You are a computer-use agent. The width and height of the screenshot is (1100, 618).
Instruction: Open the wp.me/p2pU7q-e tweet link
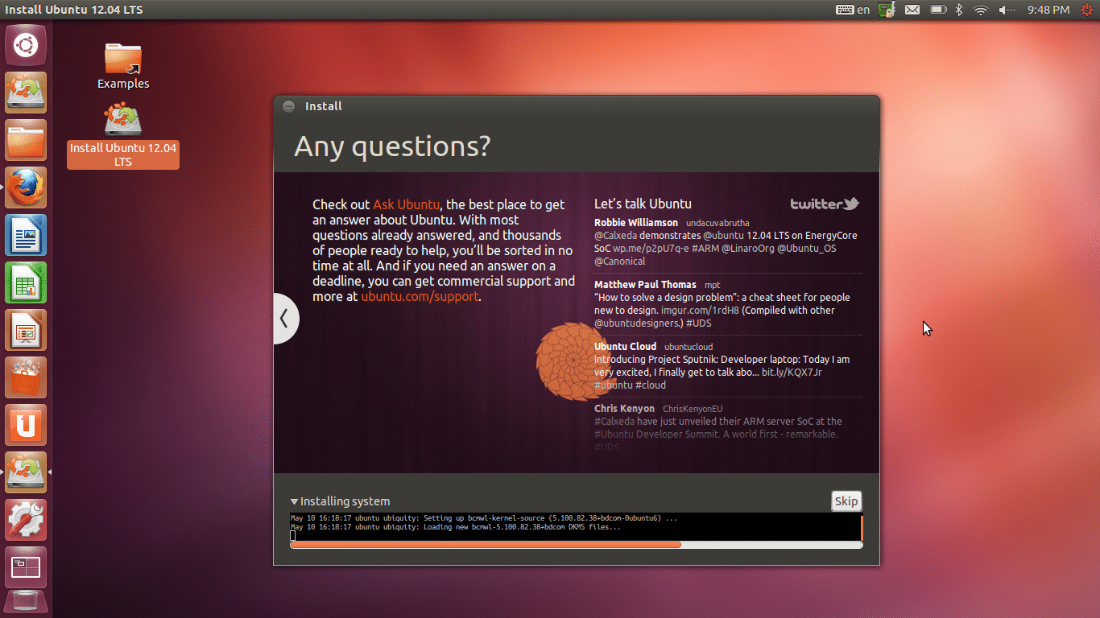651,249
